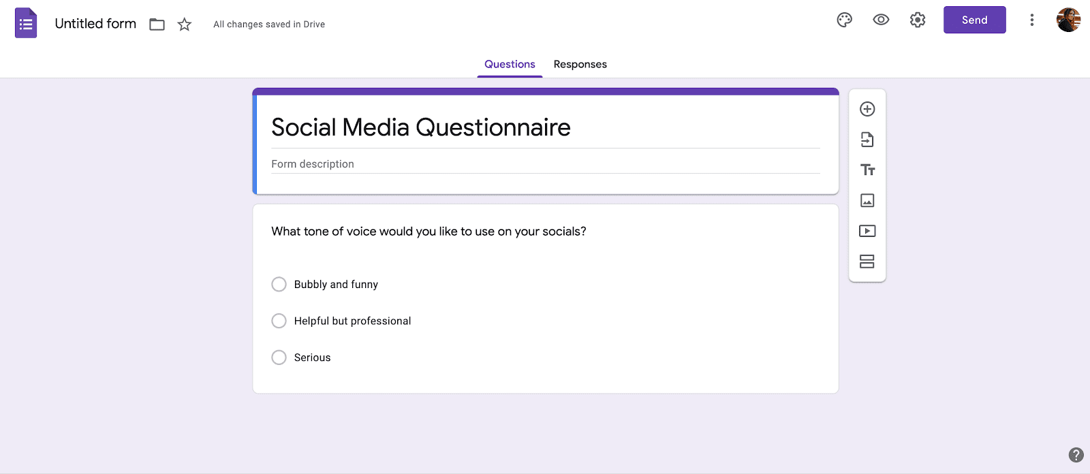This screenshot has width=1090, height=474.
Task: Add a new section
Action: pyautogui.click(x=867, y=262)
